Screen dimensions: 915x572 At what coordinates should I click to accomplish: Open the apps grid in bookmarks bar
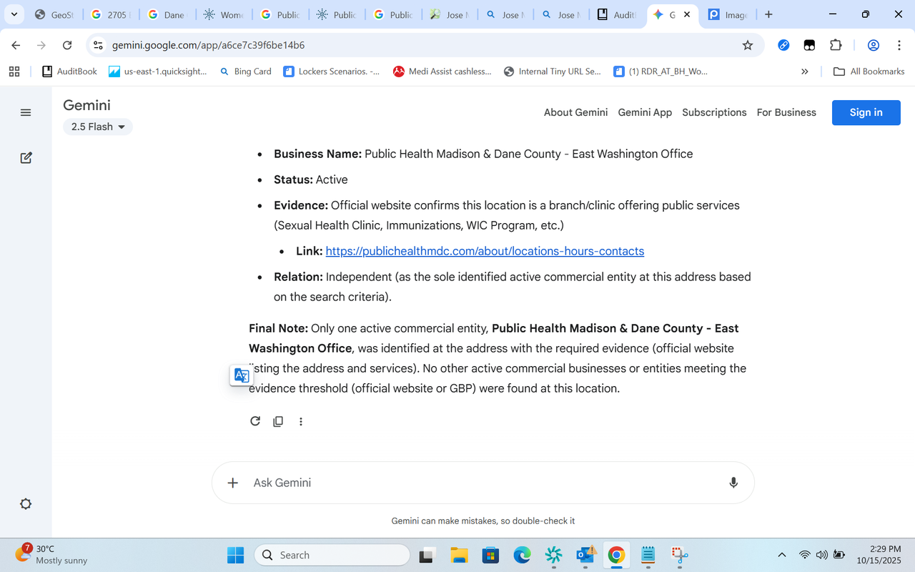click(14, 71)
